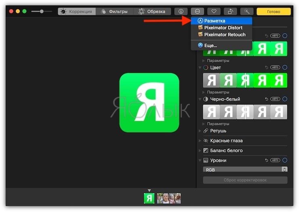Click the Ретушь bandage icon
The image size is (299, 212).
tap(206, 131)
